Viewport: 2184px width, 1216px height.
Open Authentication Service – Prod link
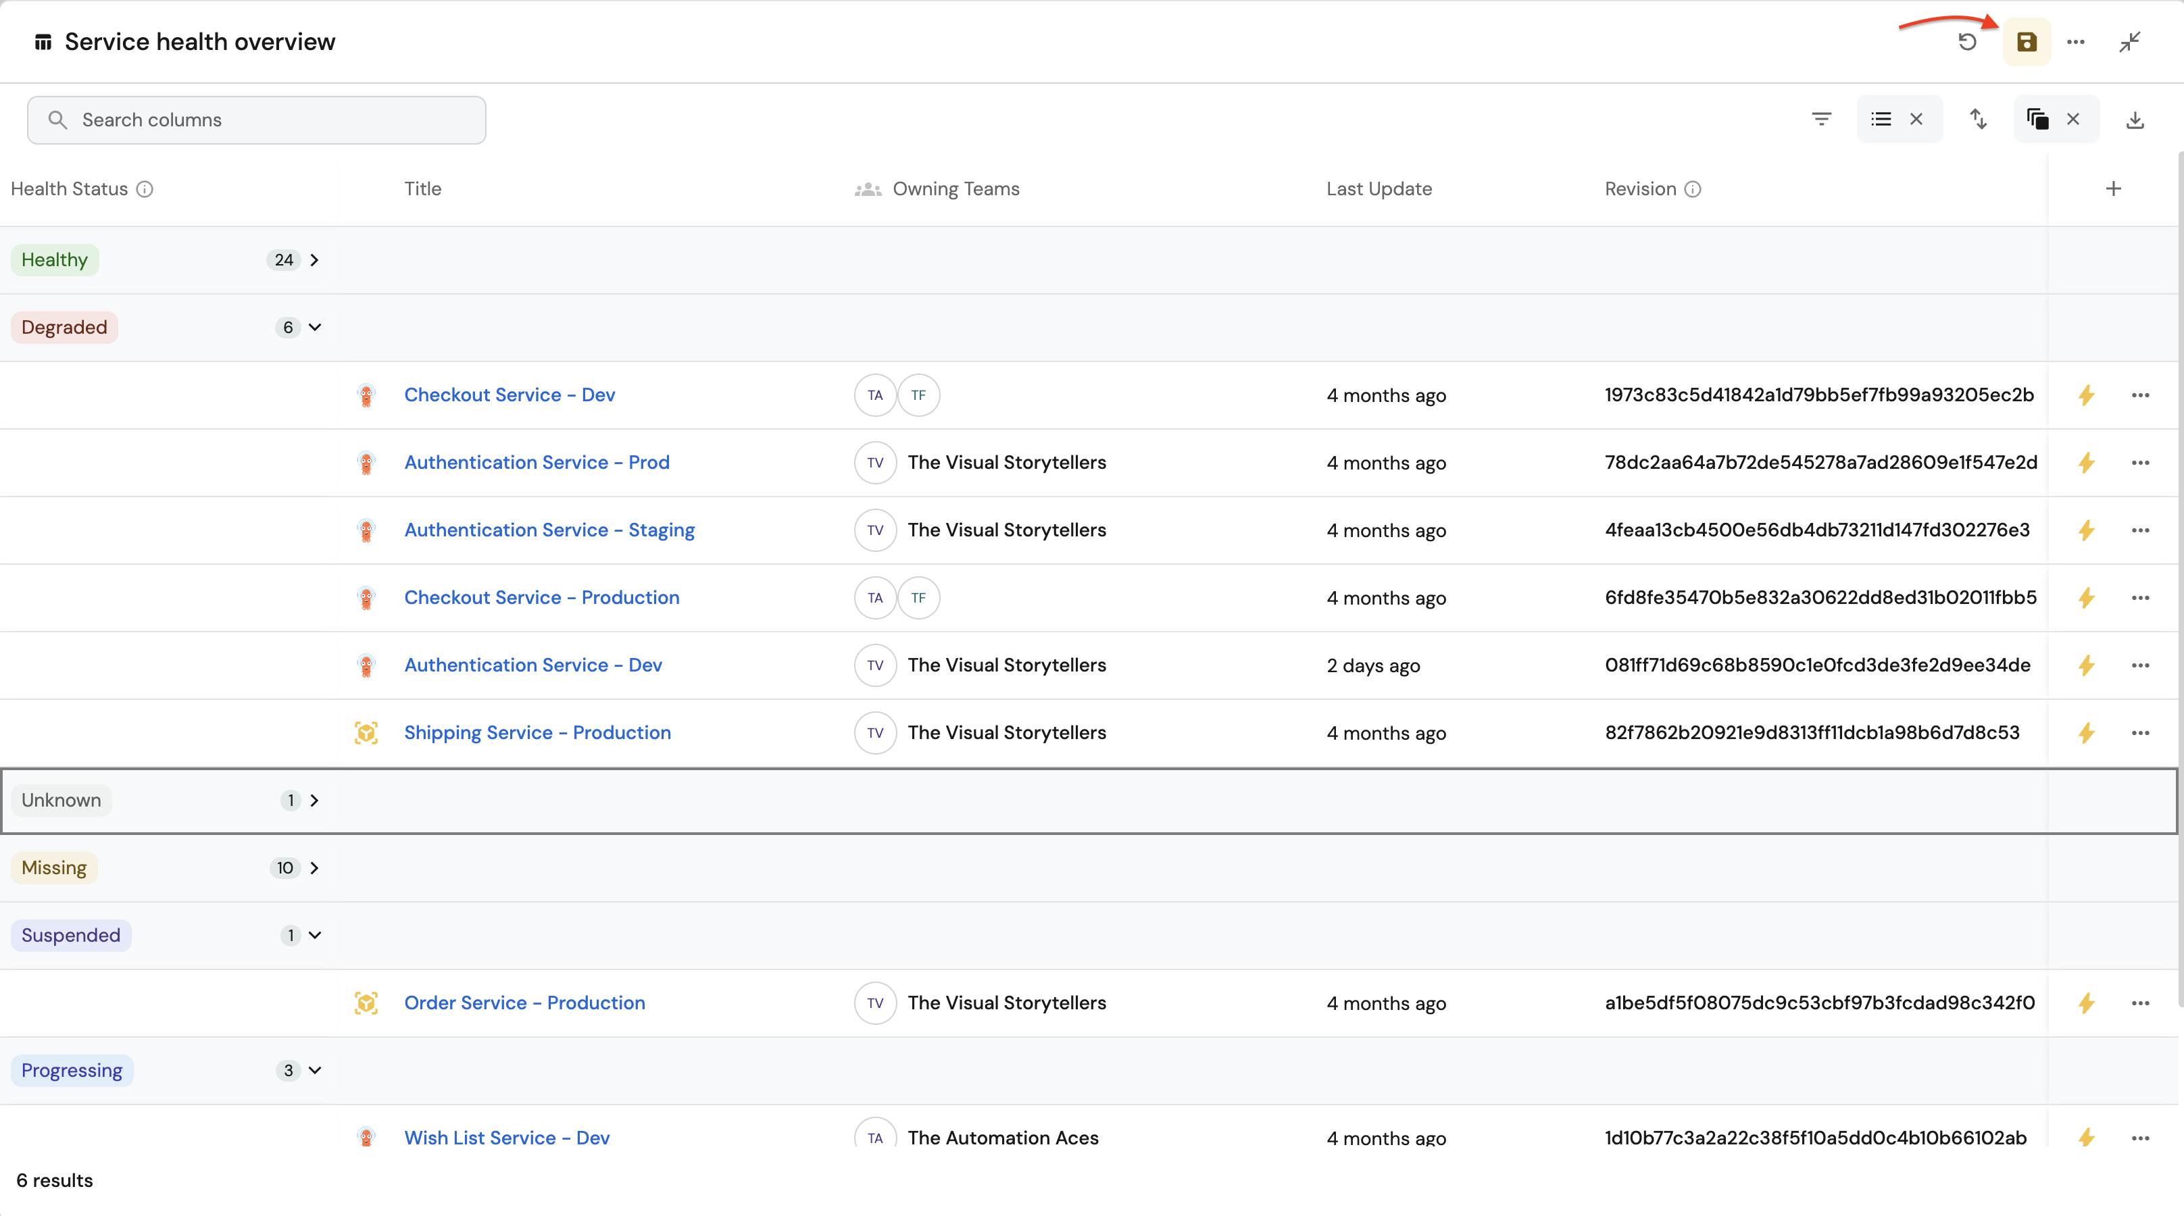pos(537,463)
